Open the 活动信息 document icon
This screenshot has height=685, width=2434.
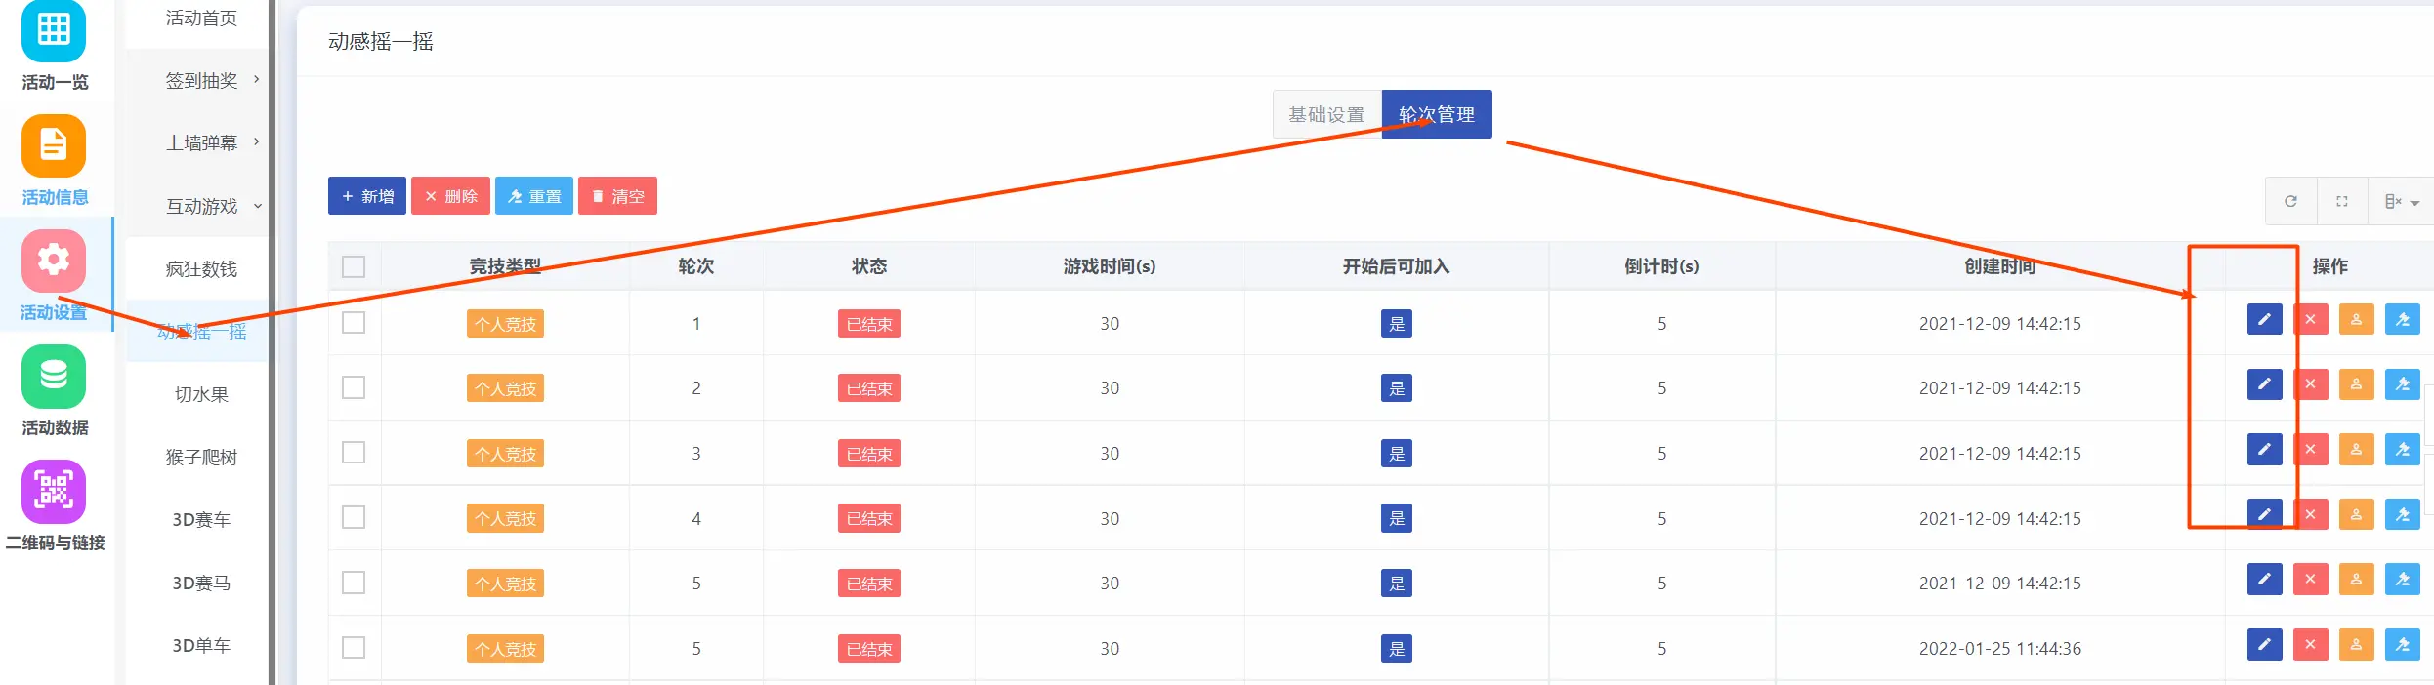(54, 146)
